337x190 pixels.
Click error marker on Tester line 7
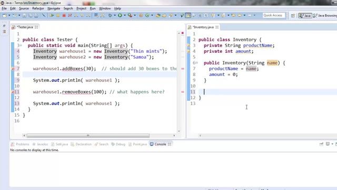13,69
